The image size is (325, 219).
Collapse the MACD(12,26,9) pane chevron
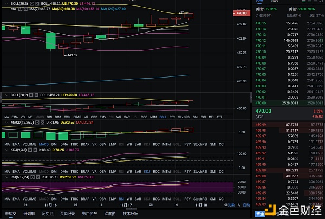[x=6, y=123]
